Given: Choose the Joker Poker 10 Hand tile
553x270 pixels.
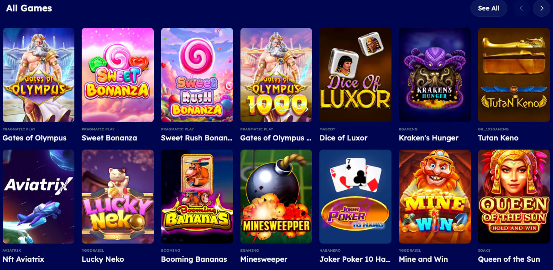Looking at the screenshot, I should (355, 197).
